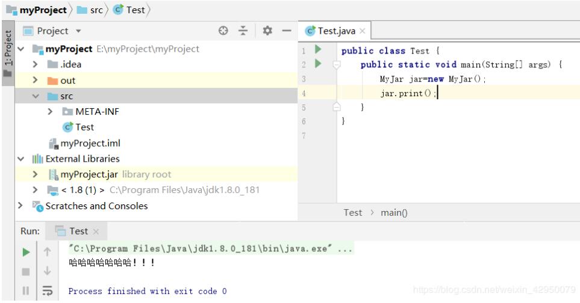The image size is (580, 303).
Task: Click the green run gutter arrow beside main method
Action: [x=318, y=64]
